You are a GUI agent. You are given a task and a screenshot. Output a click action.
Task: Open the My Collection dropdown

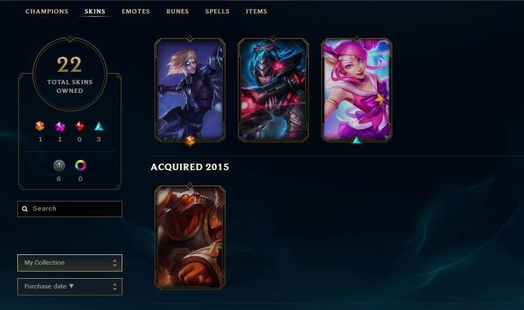(70, 263)
